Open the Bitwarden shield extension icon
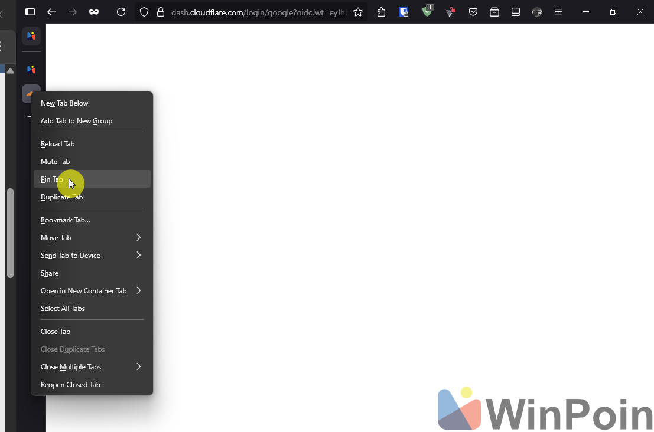654x432 pixels. (404, 12)
